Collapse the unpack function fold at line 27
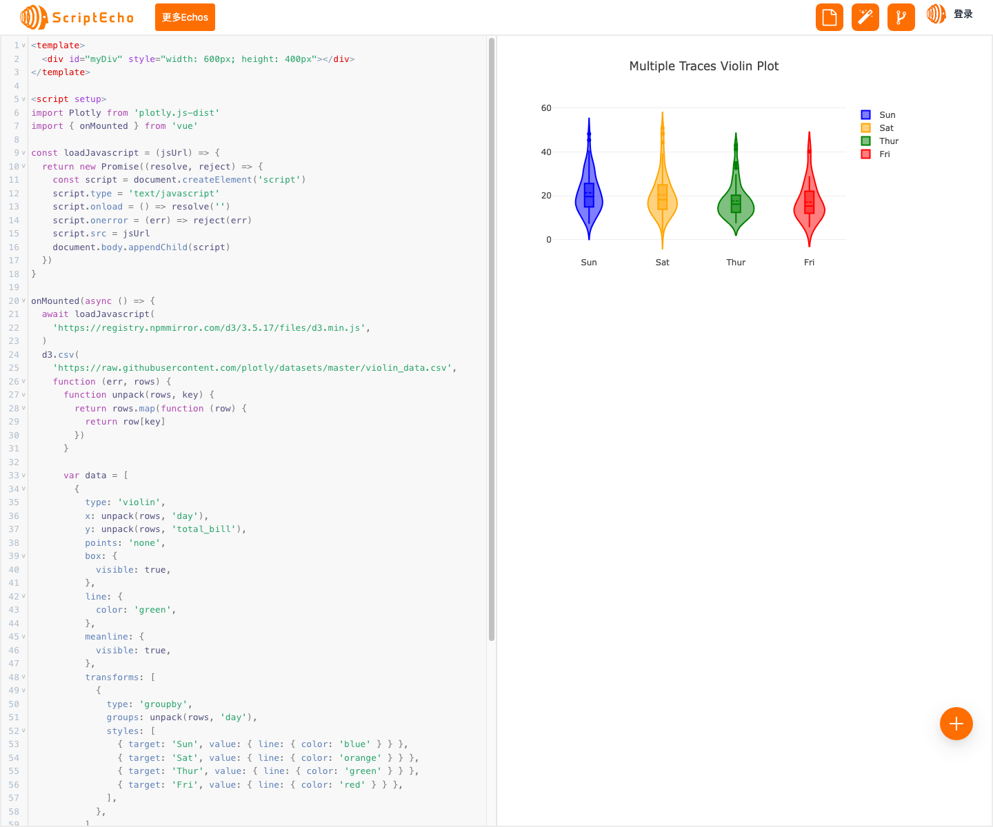The width and height of the screenshot is (993, 827). [x=23, y=395]
